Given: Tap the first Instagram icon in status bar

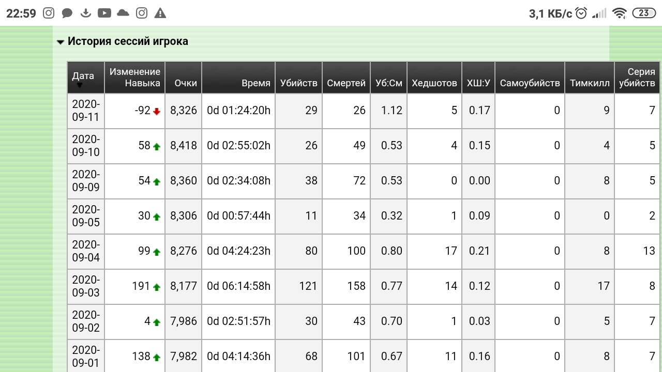Looking at the screenshot, I should coord(49,13).
